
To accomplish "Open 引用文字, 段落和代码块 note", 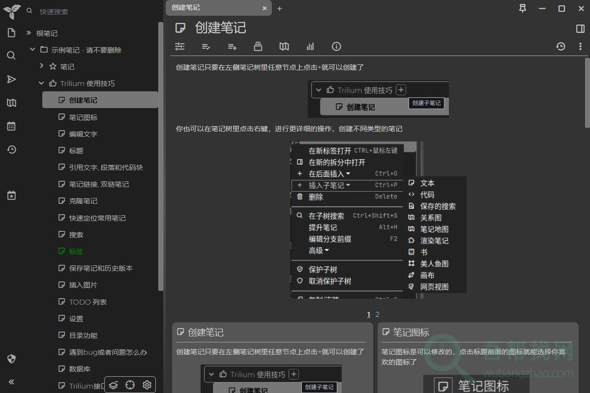I will 106,167.
